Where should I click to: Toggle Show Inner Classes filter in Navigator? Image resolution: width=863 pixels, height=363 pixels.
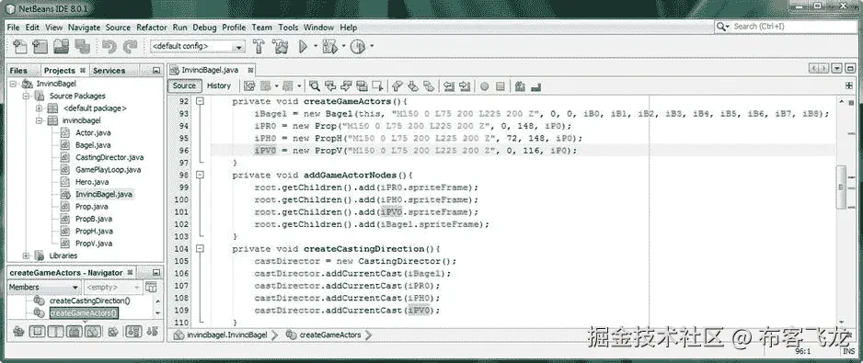coord(92,332)
